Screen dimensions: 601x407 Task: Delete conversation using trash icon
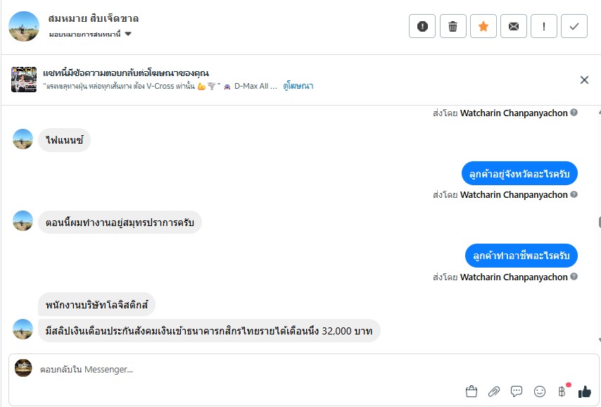453,27
